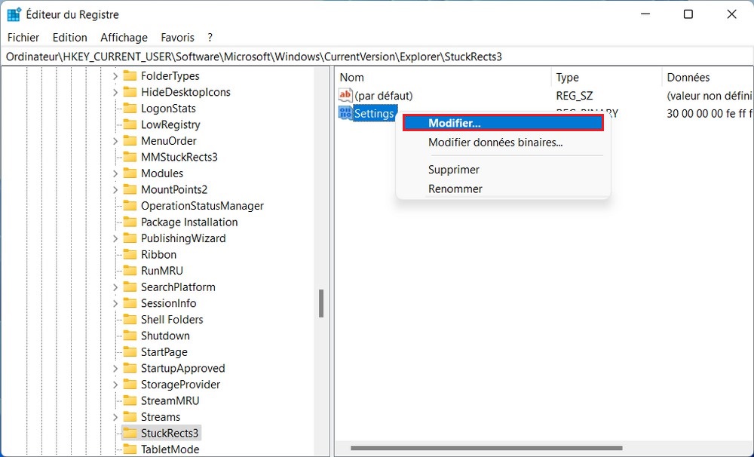Click the MMStuckRects3 folder icon
This screenshot has height=457, width=754.
point(130,157)
